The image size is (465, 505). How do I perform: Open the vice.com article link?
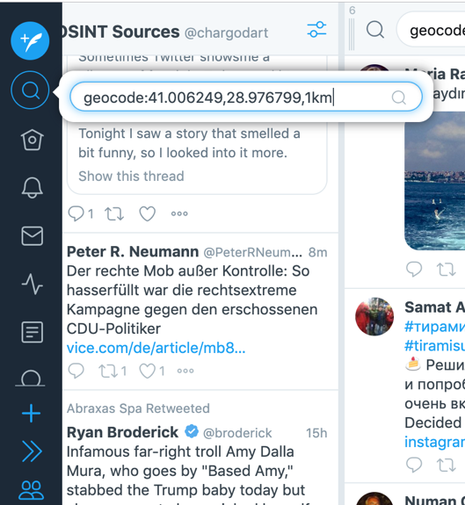click(x=156, y=348)
